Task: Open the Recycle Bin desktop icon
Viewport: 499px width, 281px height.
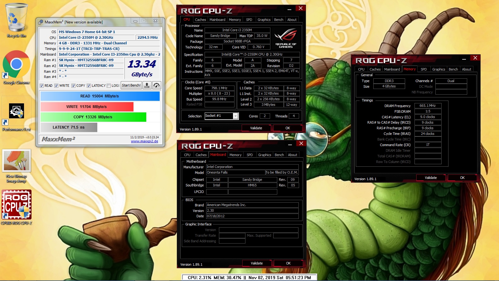Action: point(17,20)
